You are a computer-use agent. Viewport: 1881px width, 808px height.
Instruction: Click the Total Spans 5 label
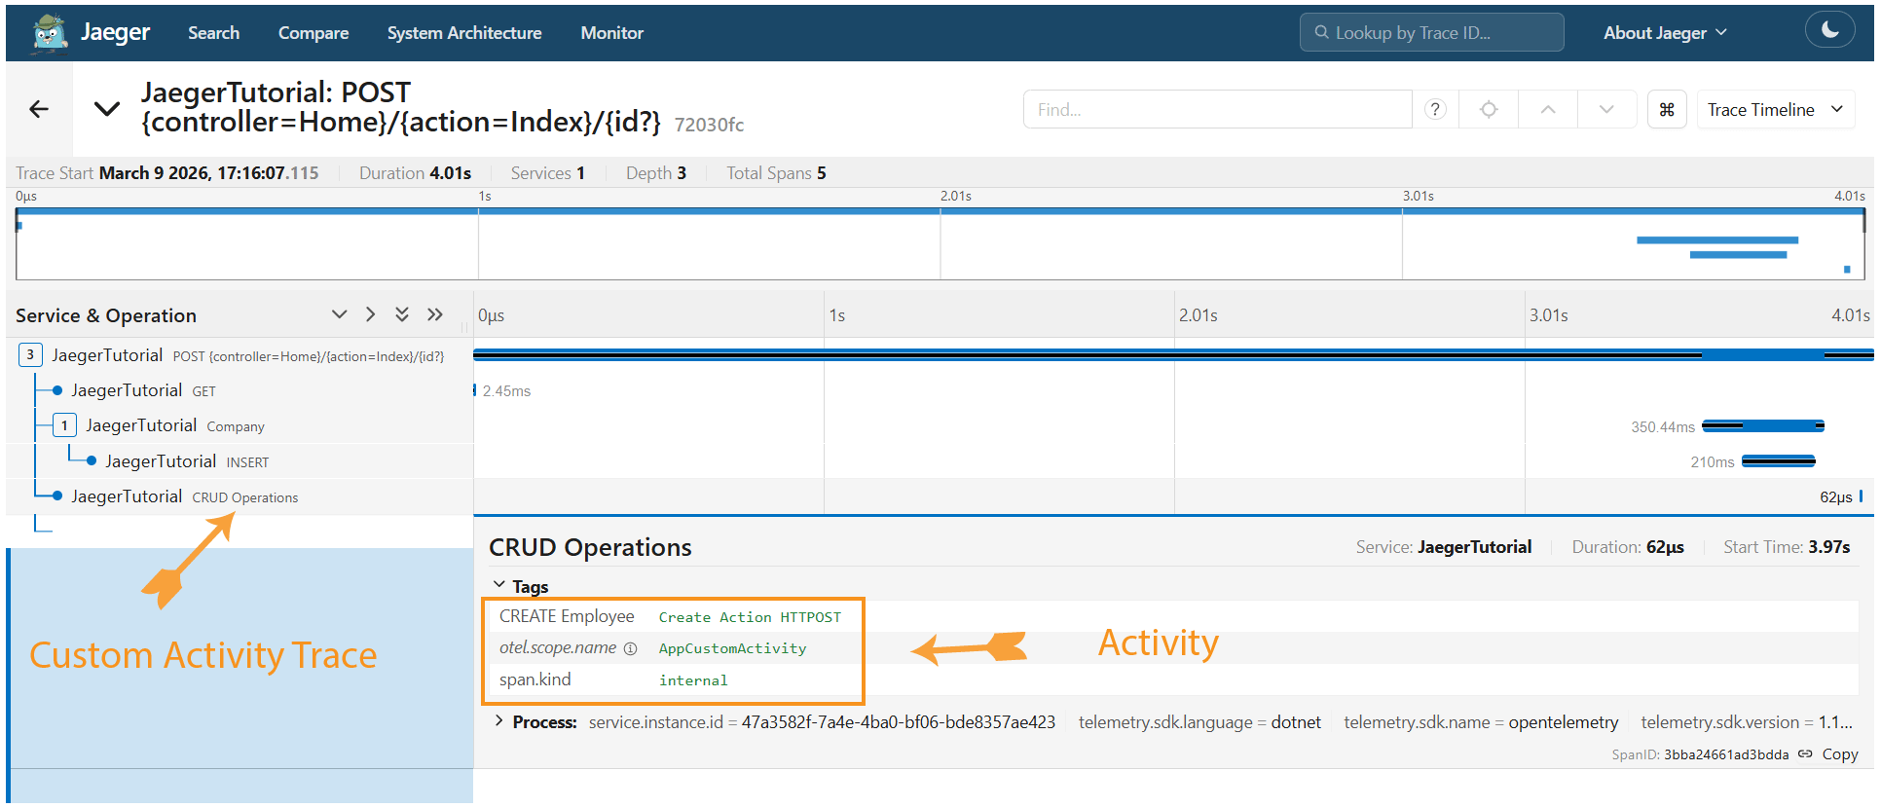pyautogui.click(x=776, y=173)
